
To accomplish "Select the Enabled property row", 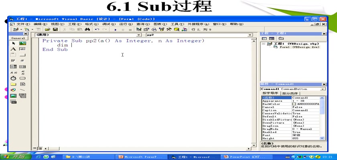I will [x=291, y=132].
